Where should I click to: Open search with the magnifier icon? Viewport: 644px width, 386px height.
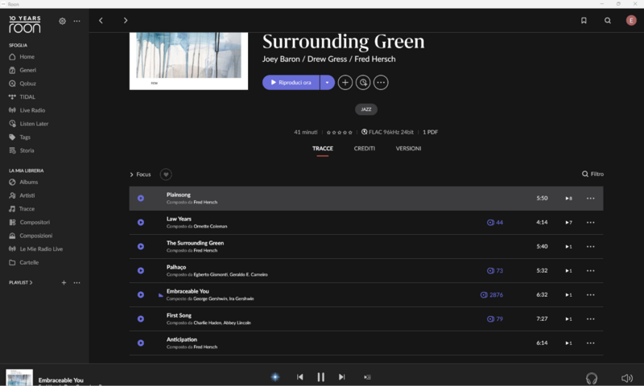(608, 21)
